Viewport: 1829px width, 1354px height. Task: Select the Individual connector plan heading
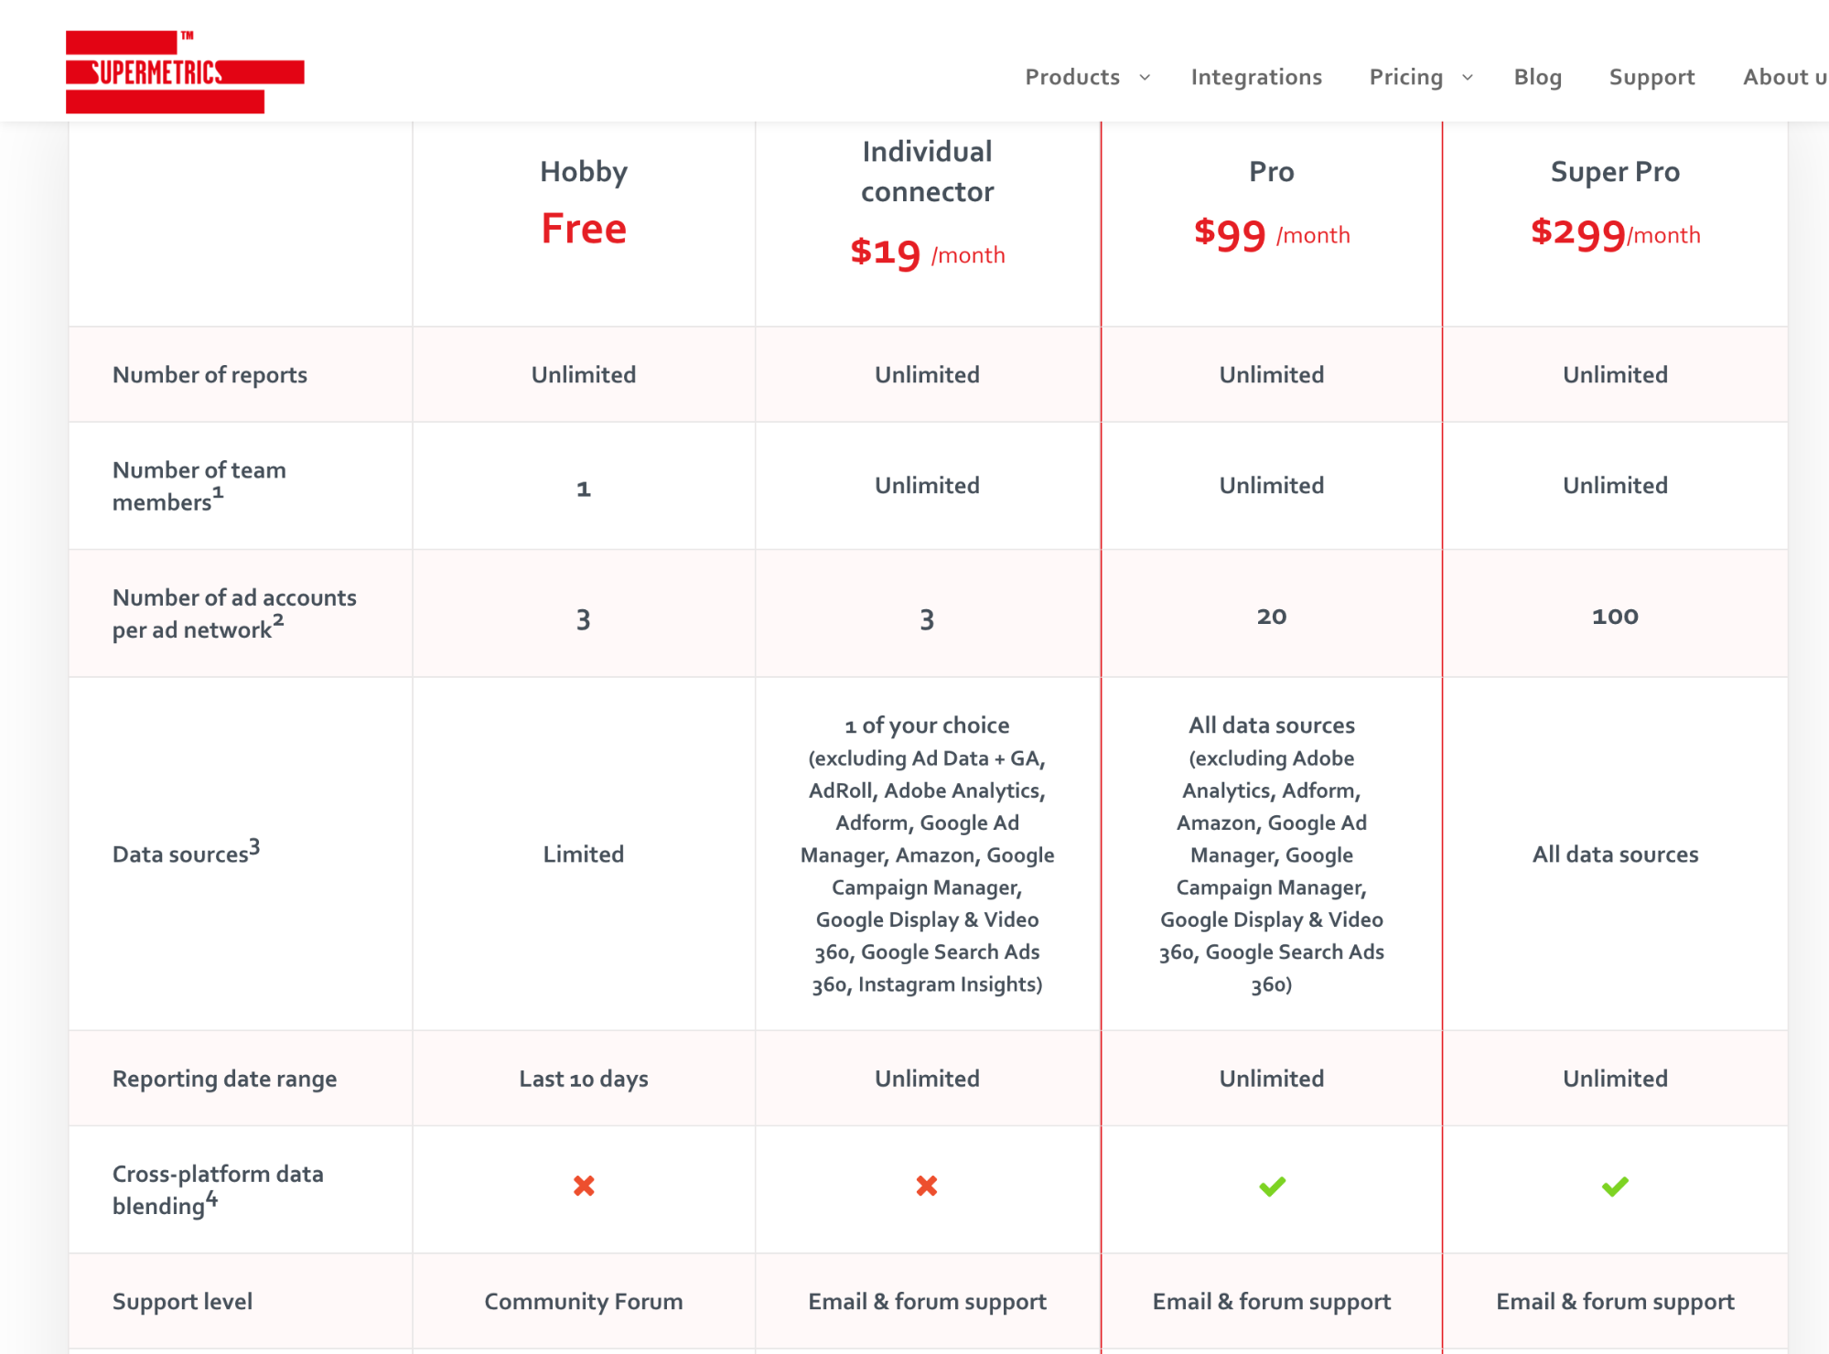point(927,172)
